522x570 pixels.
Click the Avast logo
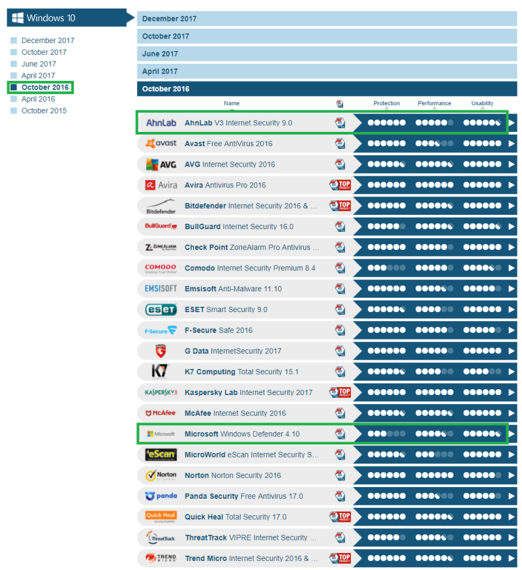161,143
